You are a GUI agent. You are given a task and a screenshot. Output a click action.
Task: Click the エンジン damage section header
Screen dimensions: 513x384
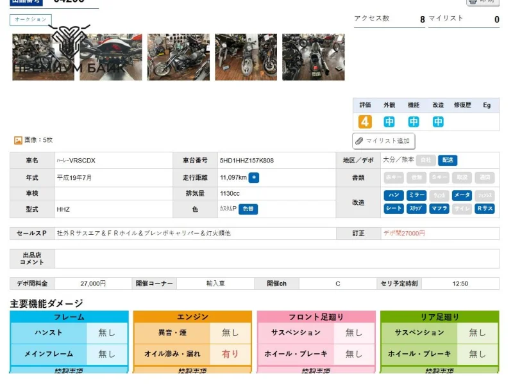192,317
